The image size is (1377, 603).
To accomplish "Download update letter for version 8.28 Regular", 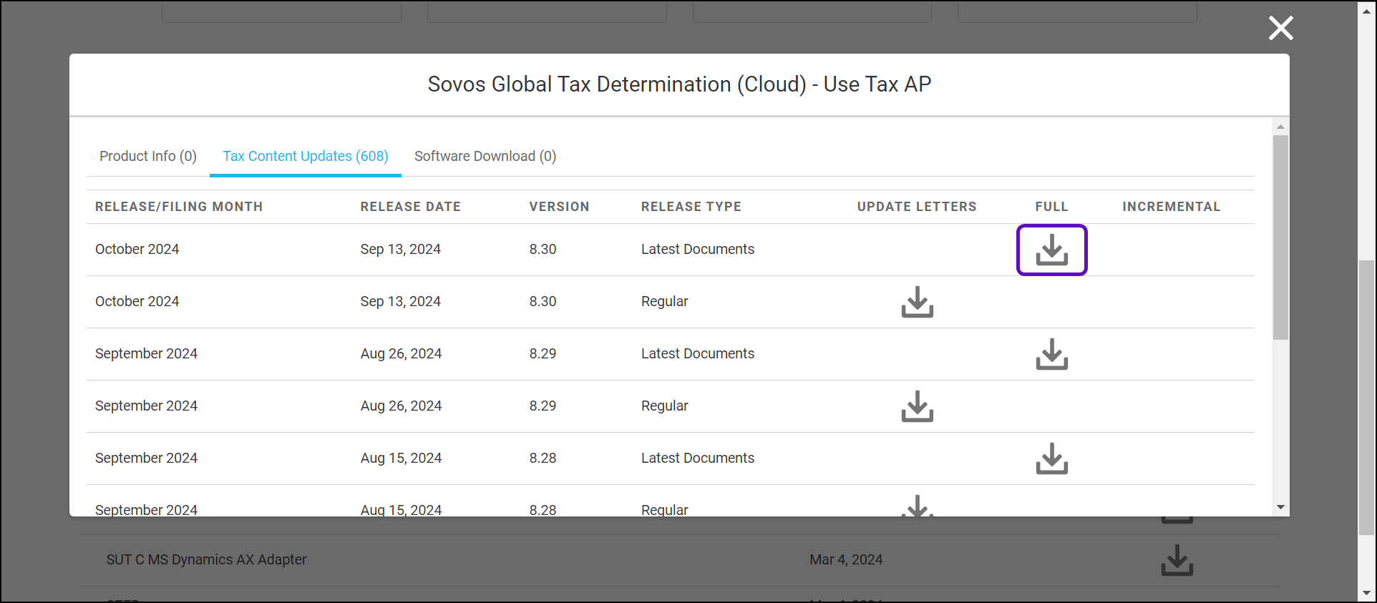I will click(917, 506).
